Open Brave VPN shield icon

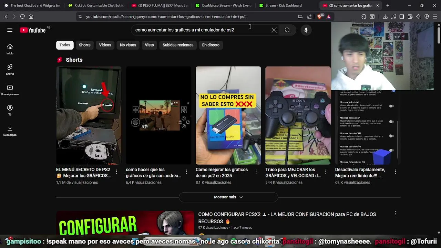(427, 17)
